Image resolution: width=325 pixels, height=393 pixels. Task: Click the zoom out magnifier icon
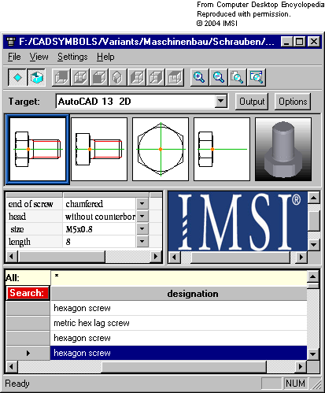pos(218,77)
